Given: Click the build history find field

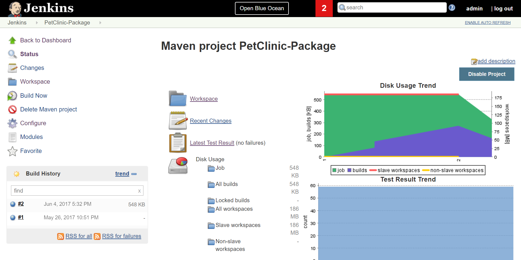Looking at the screenshot, I should [x=77, y=191].
